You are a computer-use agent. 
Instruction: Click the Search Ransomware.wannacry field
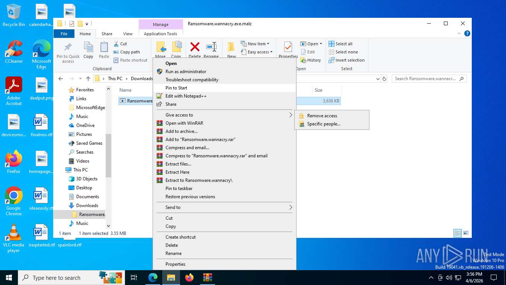429,79
